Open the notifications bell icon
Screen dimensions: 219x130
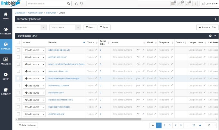(x=188, y=4)
